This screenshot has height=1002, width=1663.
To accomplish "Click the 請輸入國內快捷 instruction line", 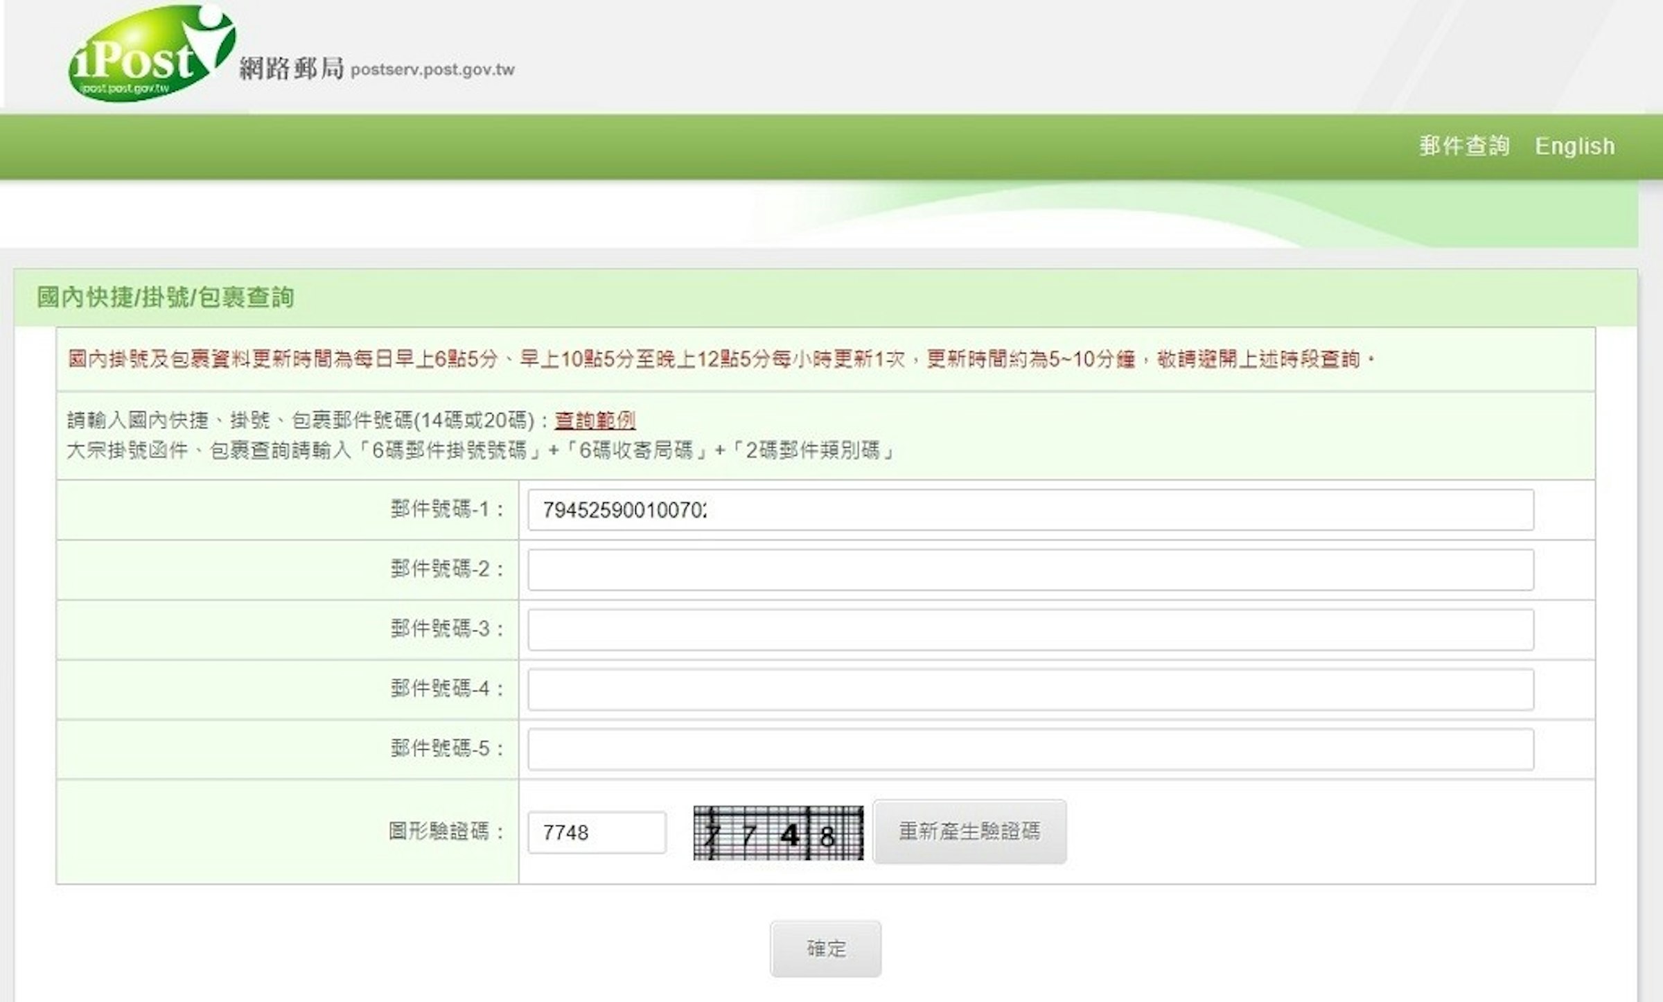I will (x=309, y=420).
